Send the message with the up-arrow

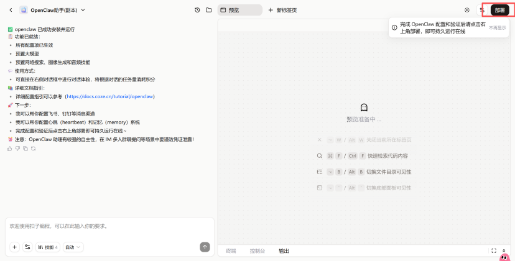click(x=205, y=247)
